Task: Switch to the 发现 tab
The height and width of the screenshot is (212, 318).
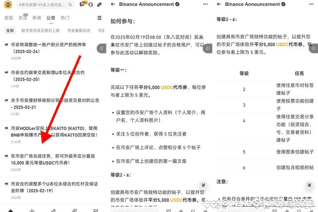Action: click(x=9, y=18)
